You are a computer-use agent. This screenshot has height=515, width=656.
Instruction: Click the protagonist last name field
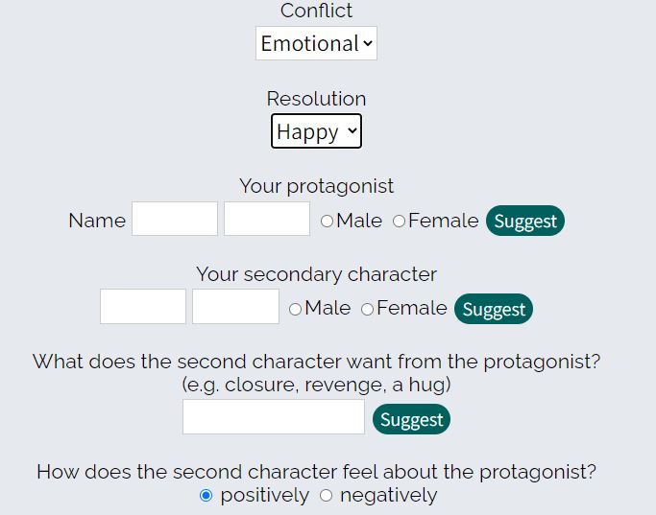point(267,219)
